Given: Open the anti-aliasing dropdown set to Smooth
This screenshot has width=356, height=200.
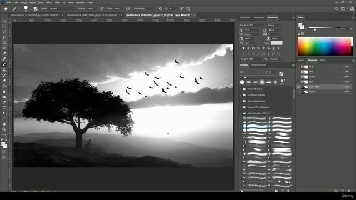Looking at the screenshot, I should pos(275,59).
